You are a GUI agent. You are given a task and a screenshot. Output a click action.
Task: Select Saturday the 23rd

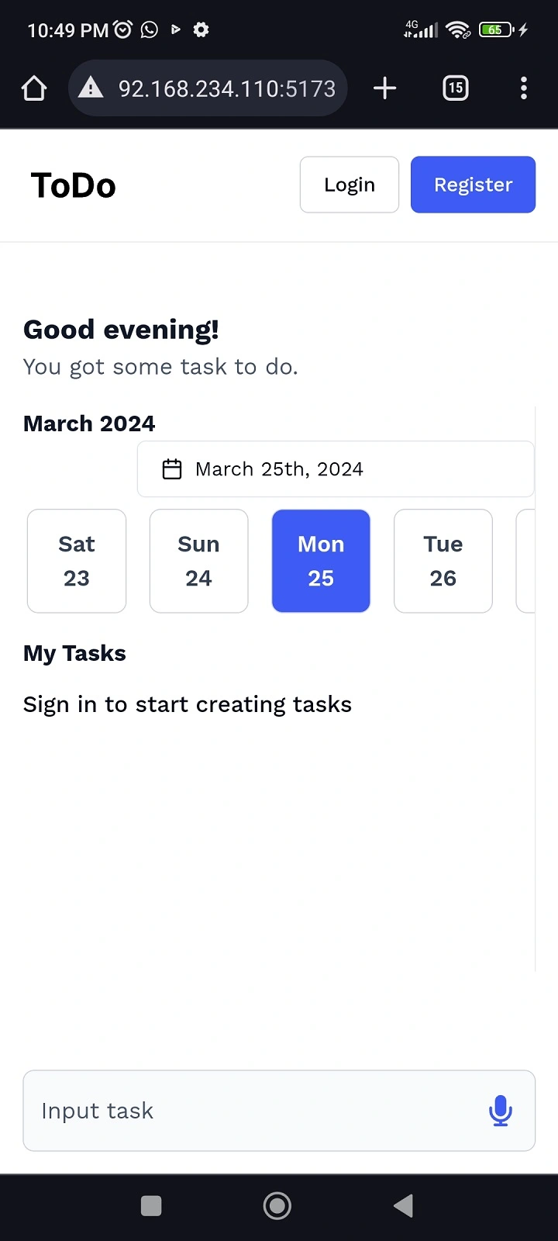pos(76,561)
